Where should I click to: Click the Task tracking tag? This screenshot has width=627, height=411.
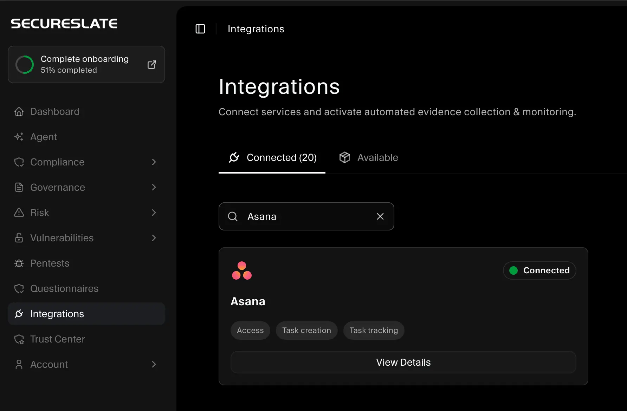tap(374, 330)
